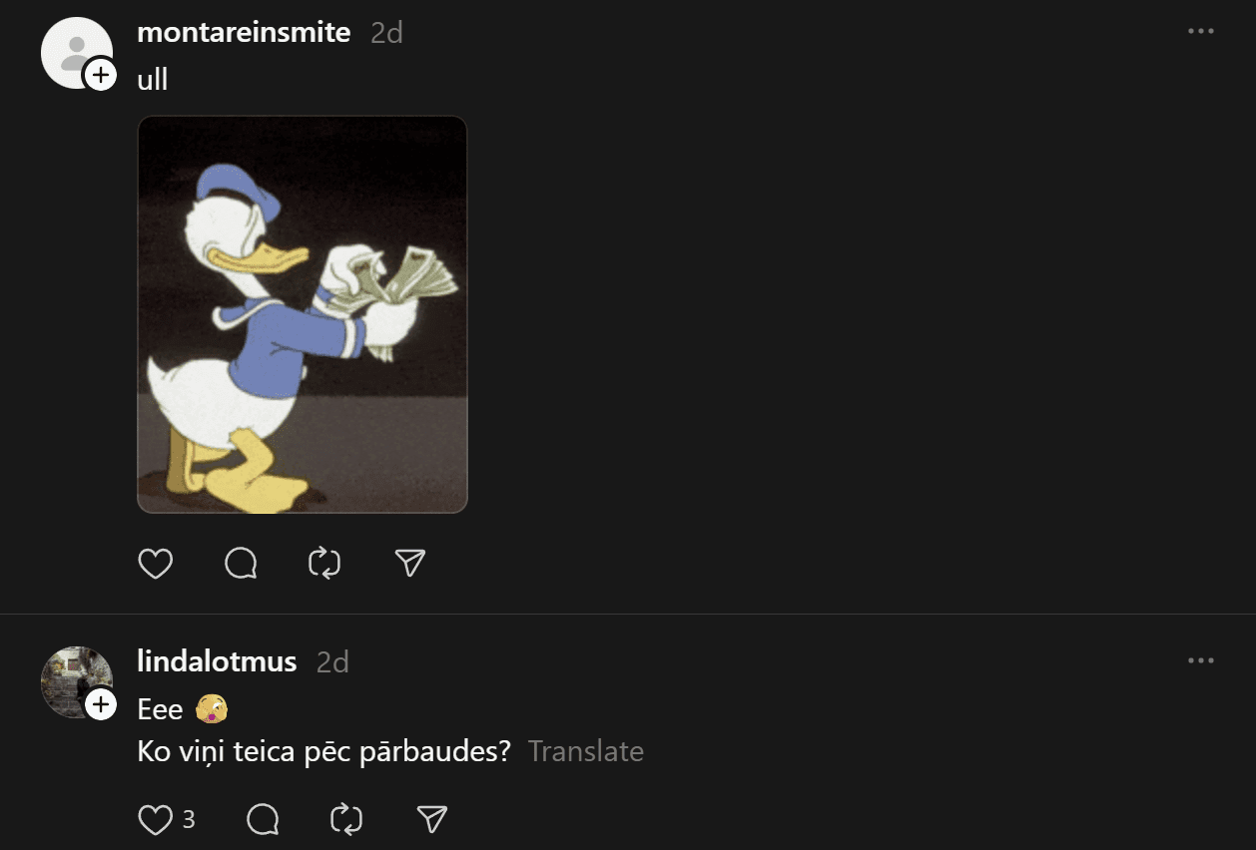Translate lindalotmus's Latvian comment
The height and width of the screenshot is (850, 1256).
click(x=586, y=751)
